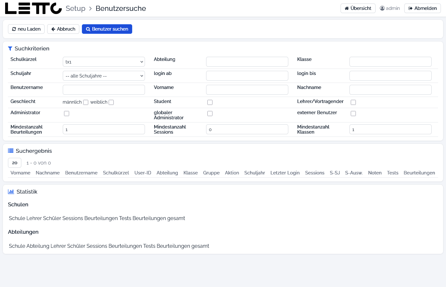Toggle the externer Benutzer checkbox
Image resolution: width=446 pixels, height=287 pixels.
353,114
